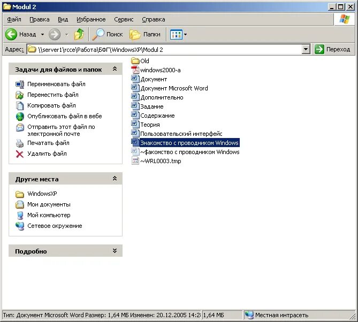The width and height of the screenshot is (358, 322).
Task: Click the Old folder icon
Action: pos(135,61)
